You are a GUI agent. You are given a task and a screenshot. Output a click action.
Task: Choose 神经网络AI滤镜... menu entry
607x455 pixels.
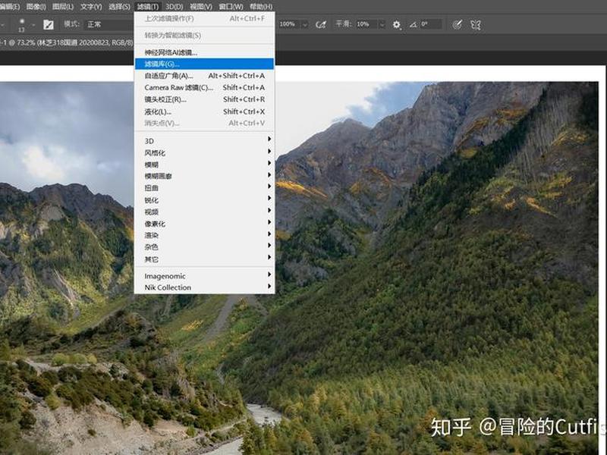click(x=204, y=52)
